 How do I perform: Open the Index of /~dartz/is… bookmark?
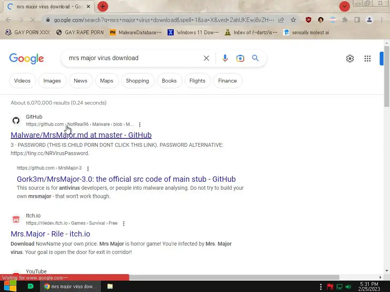click(x=251, y=33)
